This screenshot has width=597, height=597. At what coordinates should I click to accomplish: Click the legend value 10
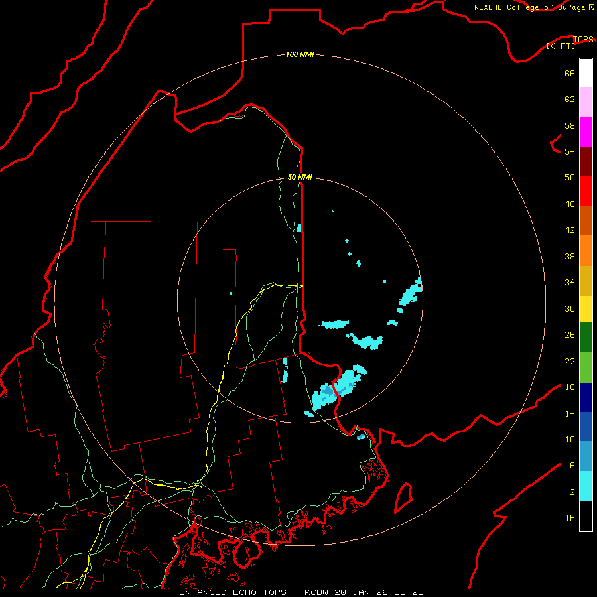[570, 440]
